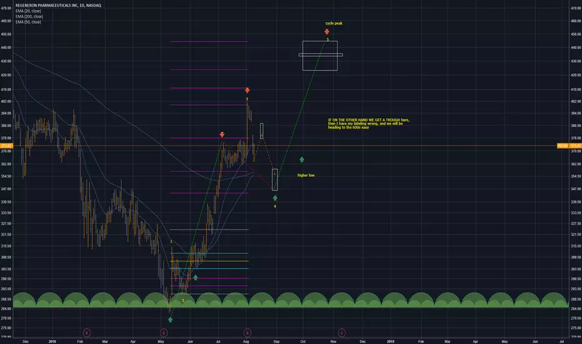582x344 pixels.
Task: Open the earnings marker E near May
Action: tap(164, 333)
